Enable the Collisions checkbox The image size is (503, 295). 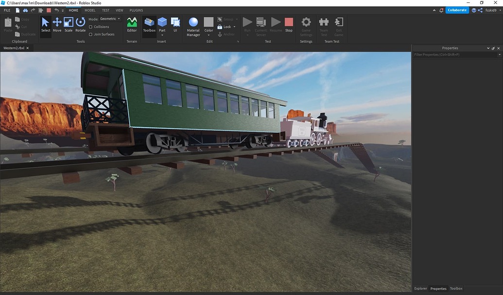coord(90,27)
